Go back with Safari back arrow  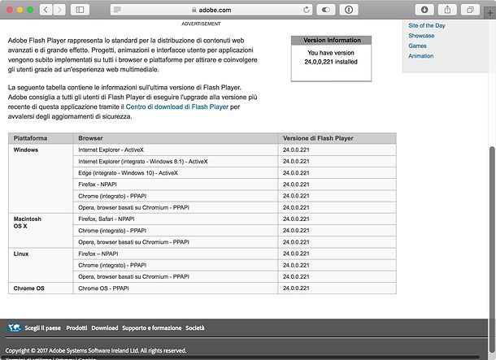point(46,10)
